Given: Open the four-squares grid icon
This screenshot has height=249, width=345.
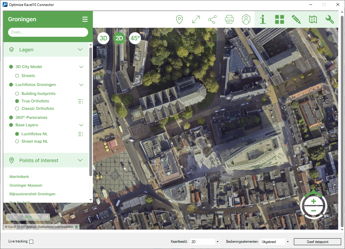Looking at the screenshot, I should coord(279,19).
